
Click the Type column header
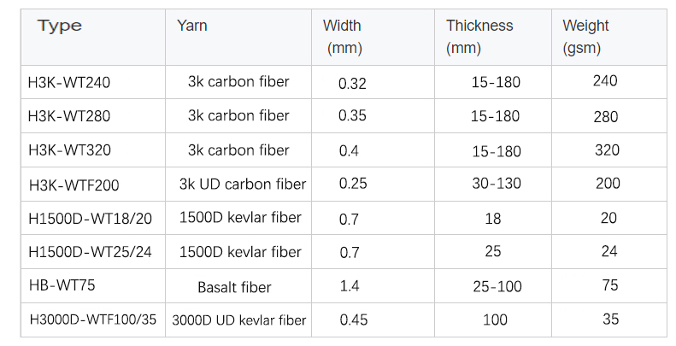(x=60, y=26)
